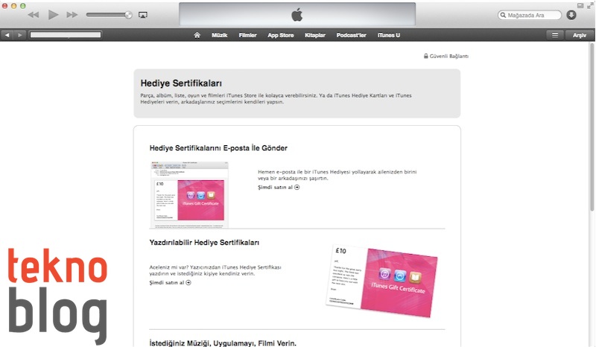Toggle the mini player window icon
Viewport: 596px width, 347px height.
[580, 5]
